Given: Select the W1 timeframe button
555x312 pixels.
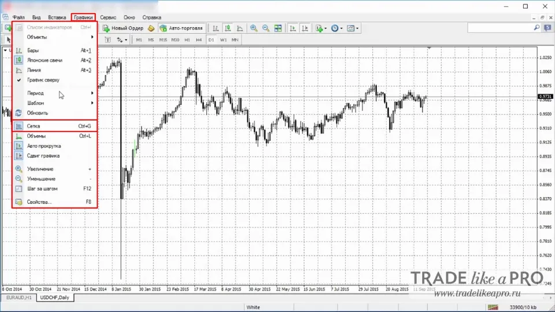Looking at the screenshot, I should [x=223, y=40].
